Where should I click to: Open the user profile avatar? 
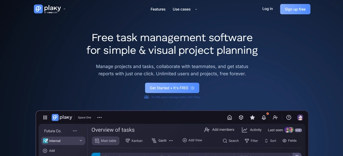coord(300,117)
